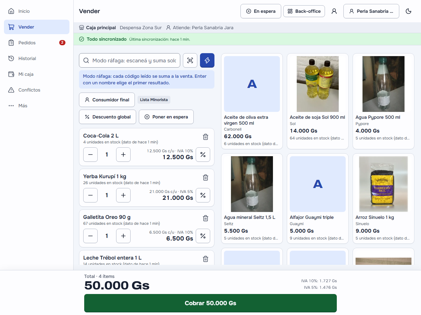Increase Yerba Kurupí 1 kg quantity
421x315 pixels.
coord(123,195)
